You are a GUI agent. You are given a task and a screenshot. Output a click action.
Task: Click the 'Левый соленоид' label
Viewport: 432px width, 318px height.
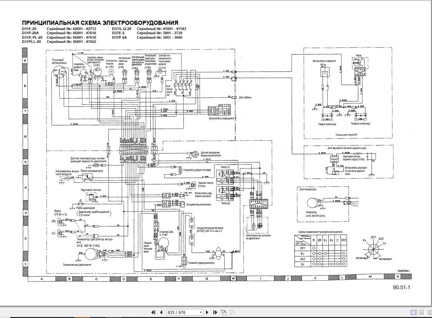tap(327, 124)
